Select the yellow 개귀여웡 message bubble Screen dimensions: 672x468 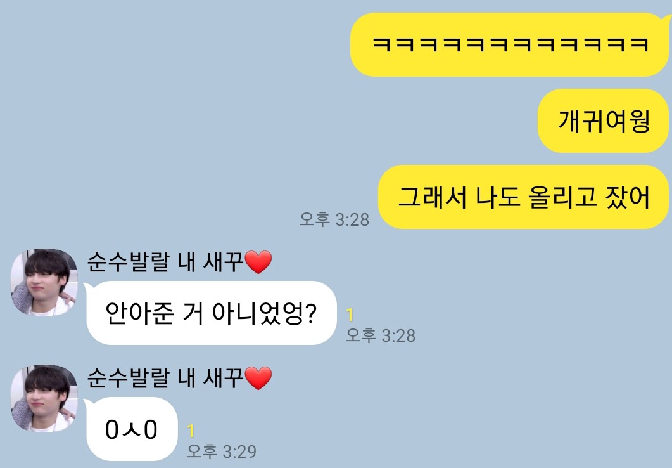pos(603,120)
